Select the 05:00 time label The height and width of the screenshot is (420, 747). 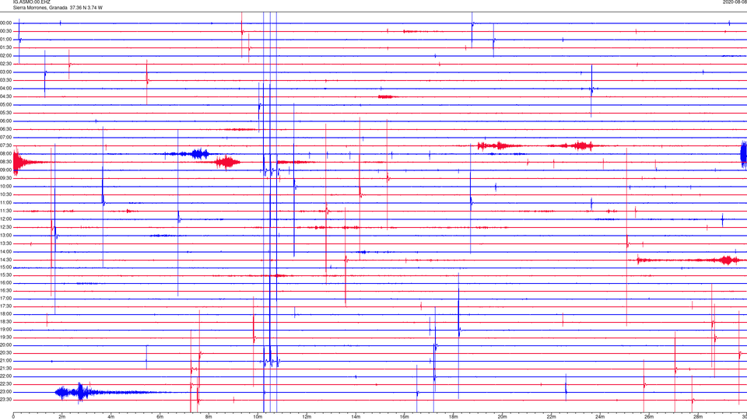point(5,105)
